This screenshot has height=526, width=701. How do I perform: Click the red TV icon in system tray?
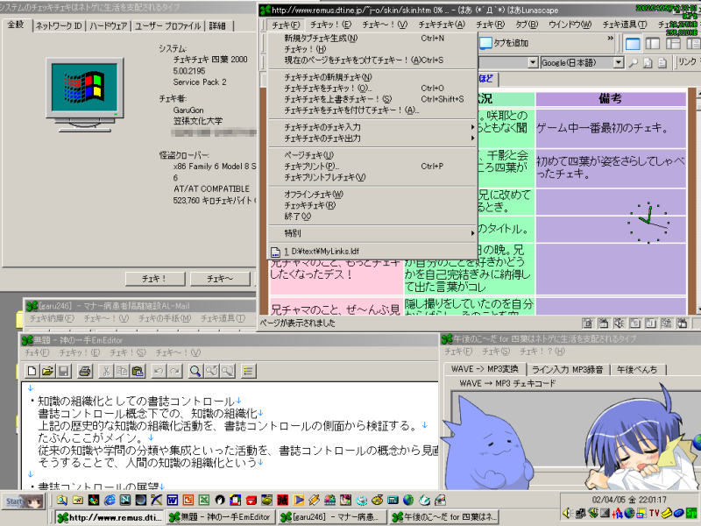pos(655,513)
